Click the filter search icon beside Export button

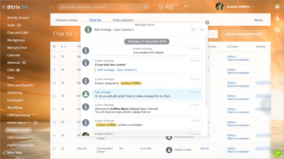[213, 34]
